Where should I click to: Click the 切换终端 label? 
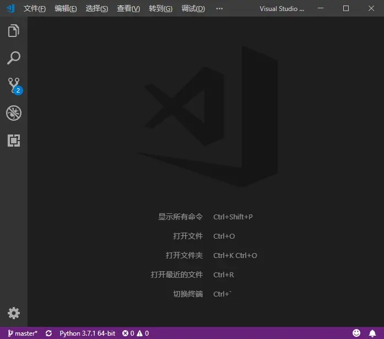pos(188,294)
